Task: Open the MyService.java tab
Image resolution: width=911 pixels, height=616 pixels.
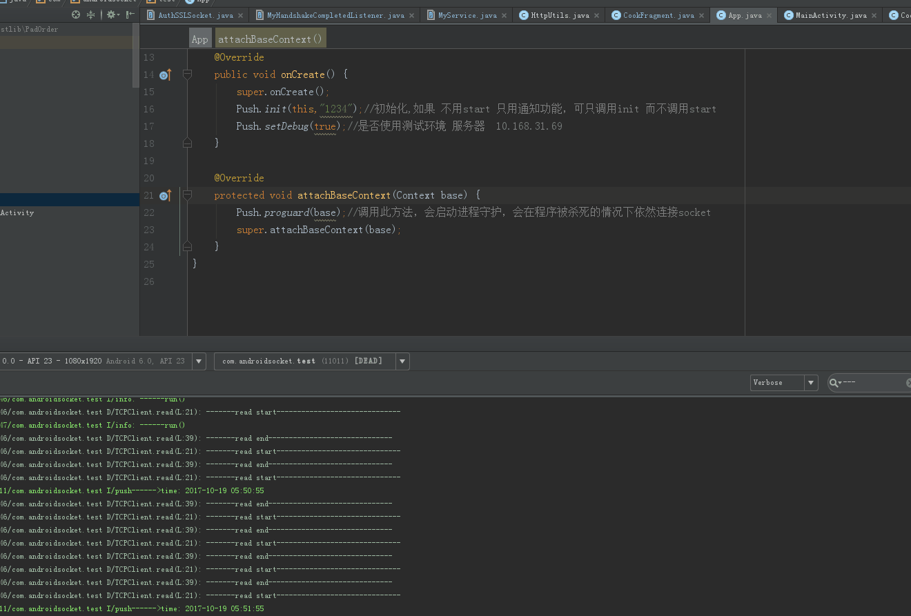Action: click(x=467, y=15)
